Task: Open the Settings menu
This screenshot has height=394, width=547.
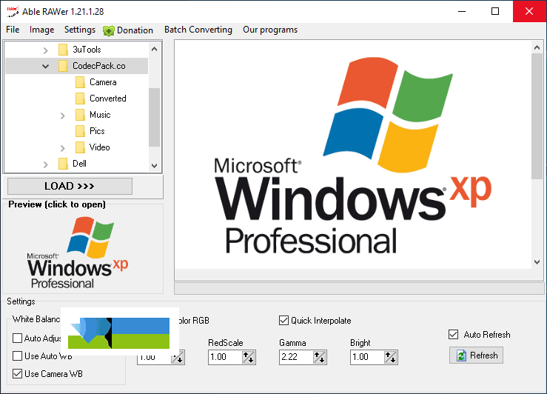Action: point(80,30)
